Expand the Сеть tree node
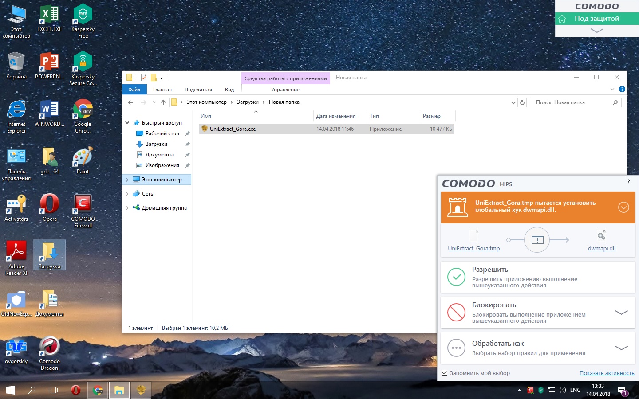This screenshot has height=399, width=639. [127, 194]
